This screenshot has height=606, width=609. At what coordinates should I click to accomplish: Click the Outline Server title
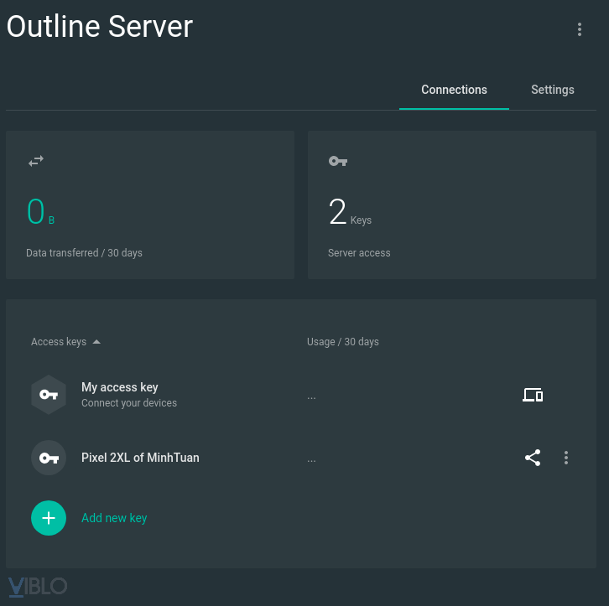(100, 27)
